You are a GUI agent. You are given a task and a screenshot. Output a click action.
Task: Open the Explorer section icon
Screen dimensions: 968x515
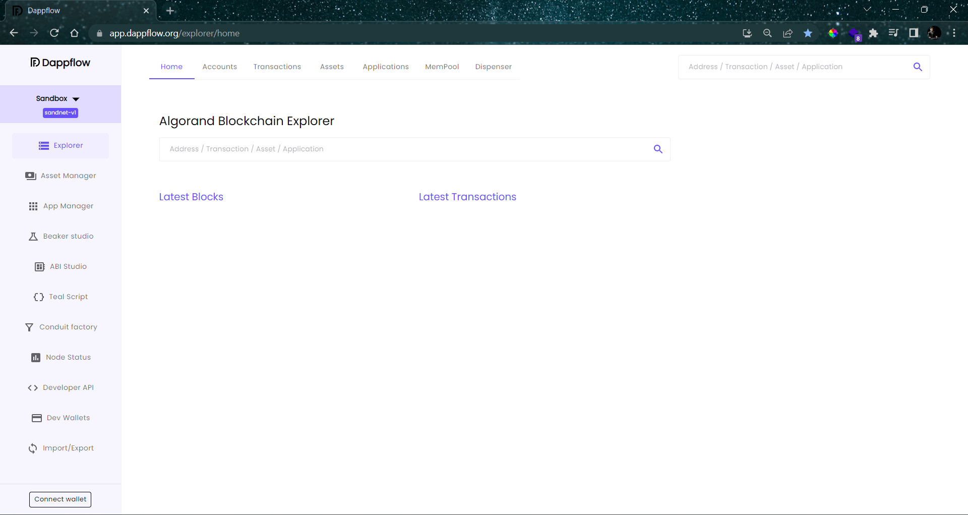(x=44, y=146)
